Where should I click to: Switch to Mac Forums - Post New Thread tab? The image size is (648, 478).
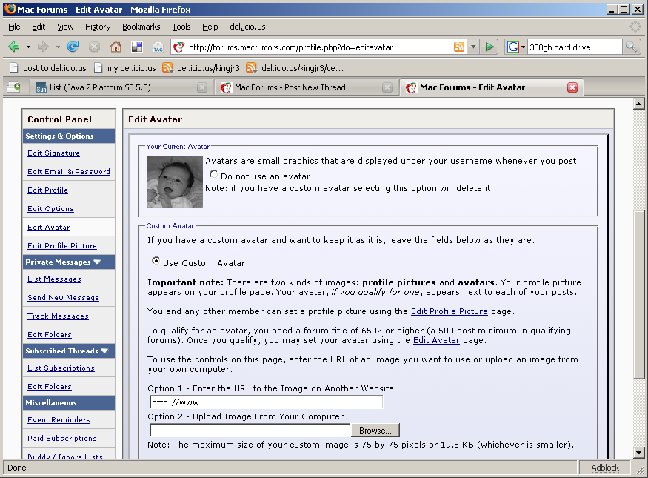[x=305, y=87]
